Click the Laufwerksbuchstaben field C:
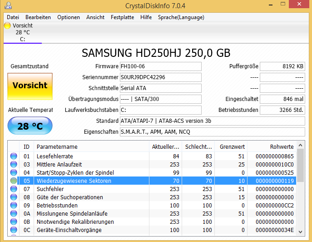The height and width of the screenshot is (242, 312). coord(161,110)
